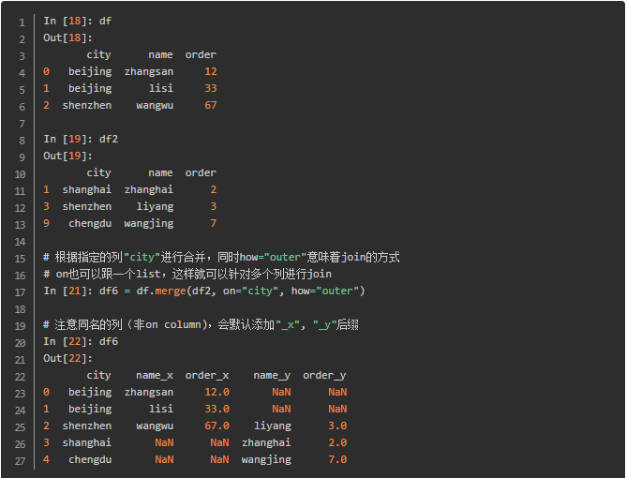
Task: Click 'wangjing' in the Out[19] table
Action: coord(149,224)
